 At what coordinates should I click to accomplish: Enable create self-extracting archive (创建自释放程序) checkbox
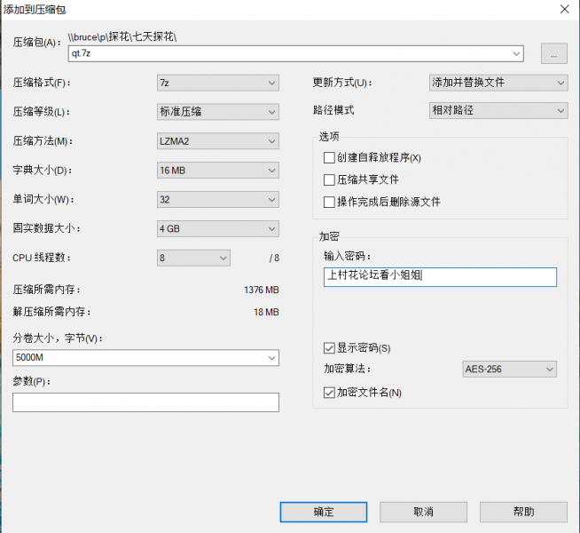tap(330, 157)
